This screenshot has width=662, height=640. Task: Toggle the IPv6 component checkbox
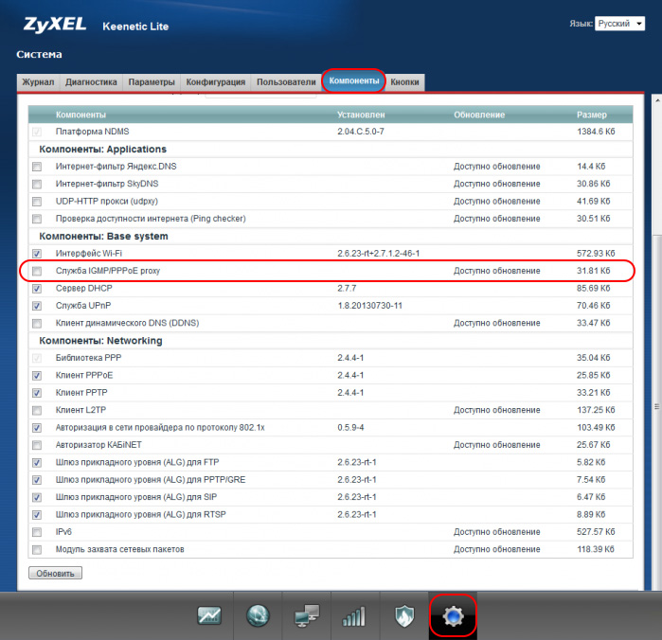[x=37, y=532]
